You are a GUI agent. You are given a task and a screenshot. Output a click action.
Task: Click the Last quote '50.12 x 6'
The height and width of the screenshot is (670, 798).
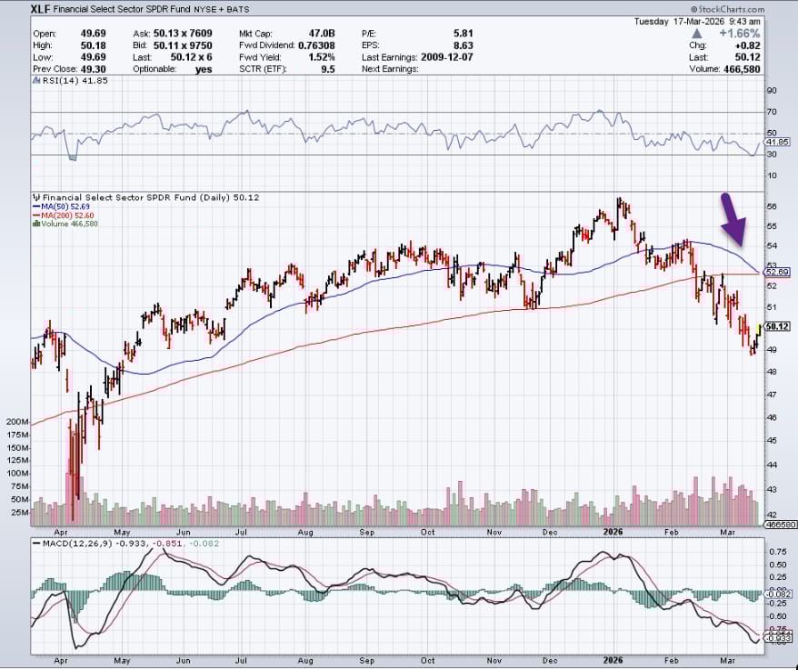192,57
